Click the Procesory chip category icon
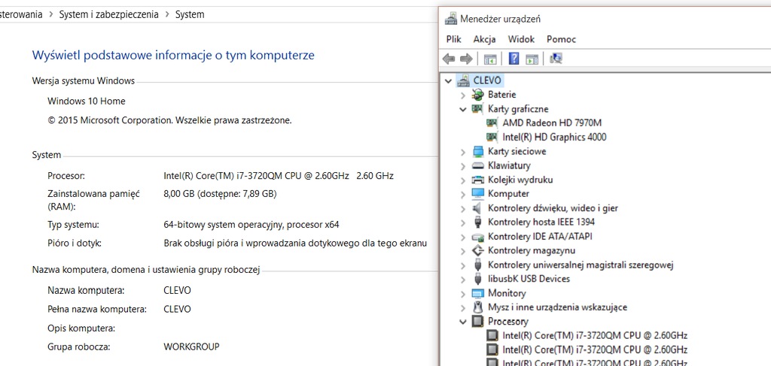Viewport: 771px width, 366px height. coord(477,322)
